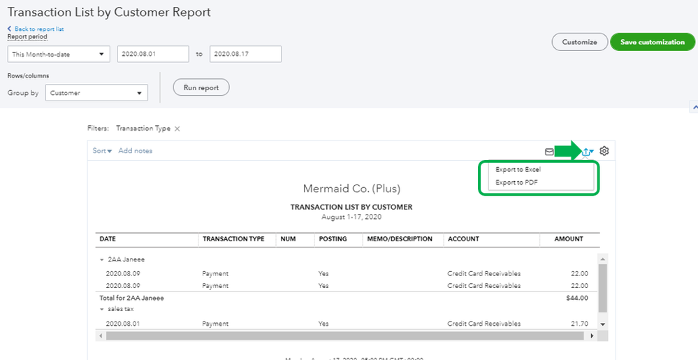Image resolution: width=698 pixels, height=360 pixels.
Task: Open the report period dropdown
Action: [59, 54]
